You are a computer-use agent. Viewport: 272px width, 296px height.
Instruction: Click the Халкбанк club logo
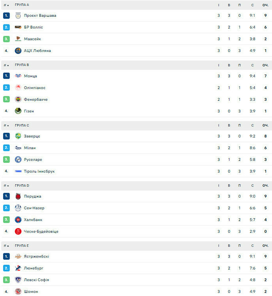[x=18, y=220]
